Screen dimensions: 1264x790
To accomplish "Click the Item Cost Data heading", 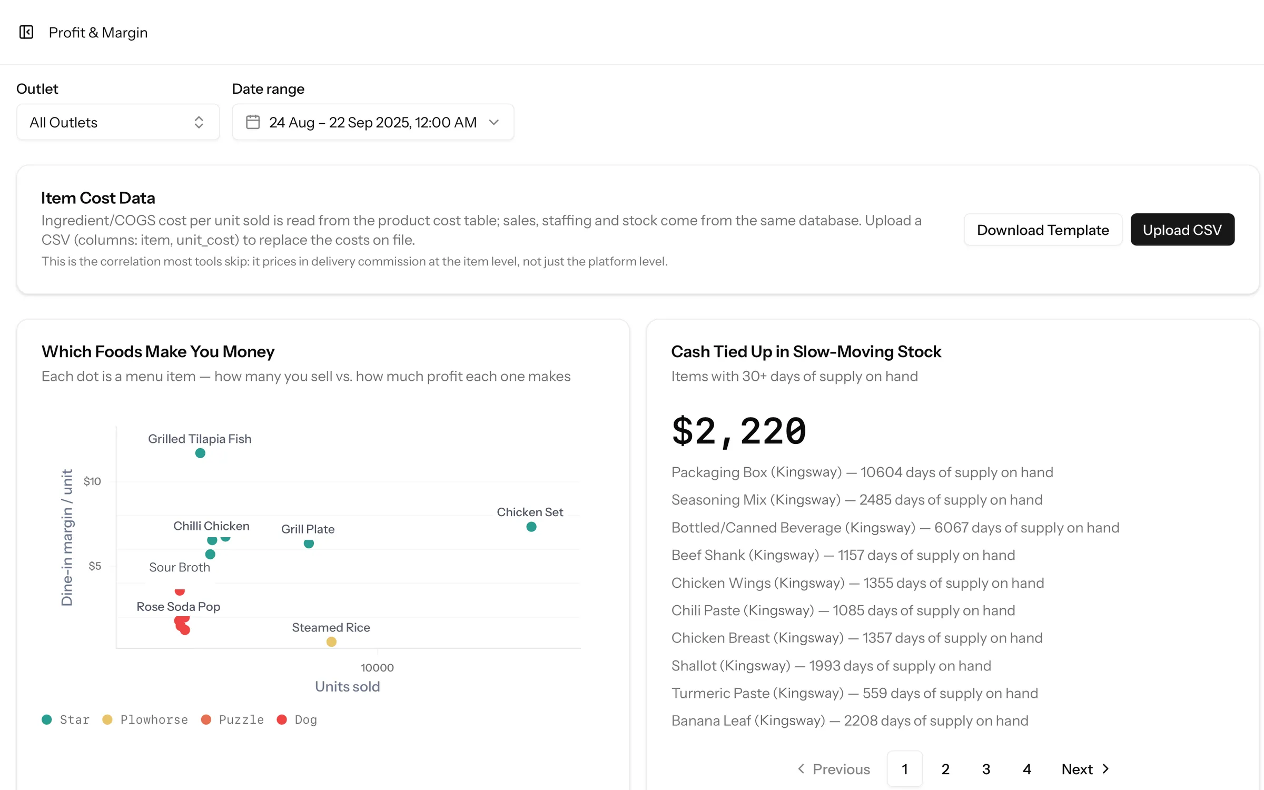I will click(98, 197).
